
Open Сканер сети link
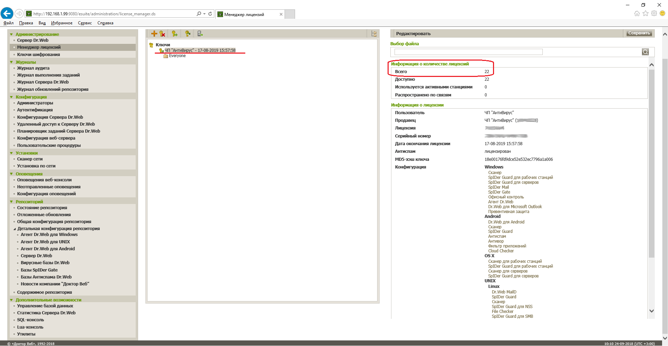coord(30,159)
